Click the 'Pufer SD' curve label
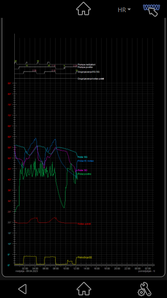Screen dimensions: 167x298 (x=82, y=170)
